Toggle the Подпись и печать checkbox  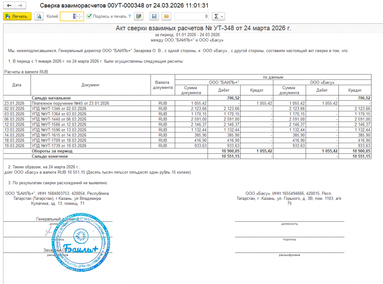click(89, 16)
